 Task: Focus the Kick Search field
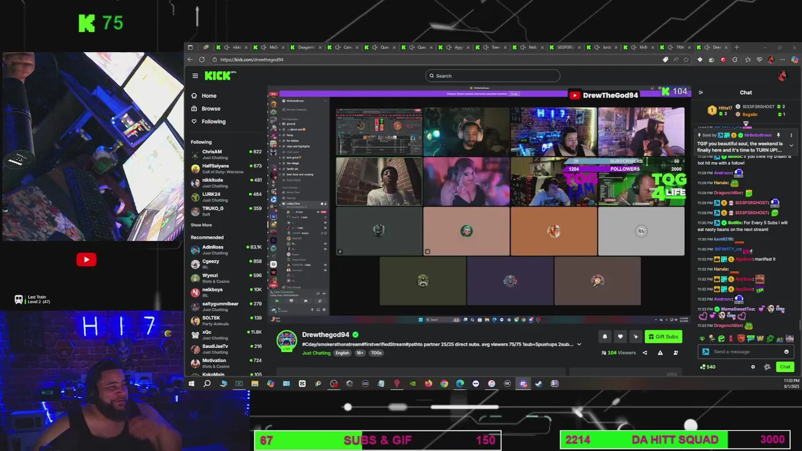coord(492,76)
